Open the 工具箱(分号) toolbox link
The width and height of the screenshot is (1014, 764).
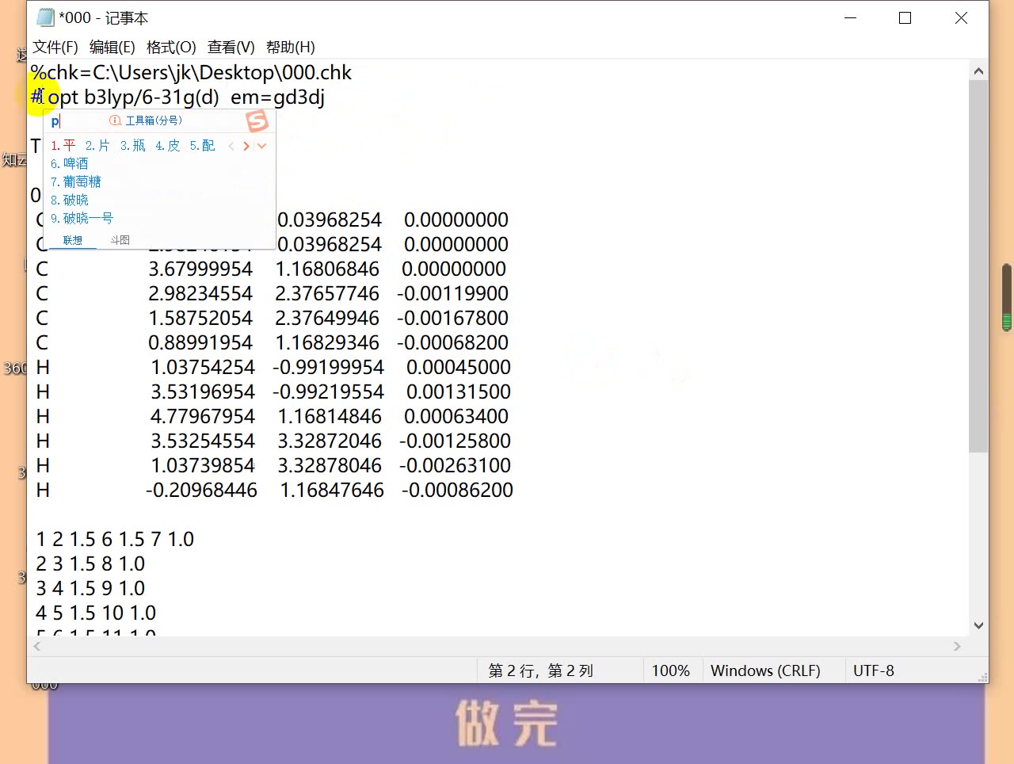(147, 120)
